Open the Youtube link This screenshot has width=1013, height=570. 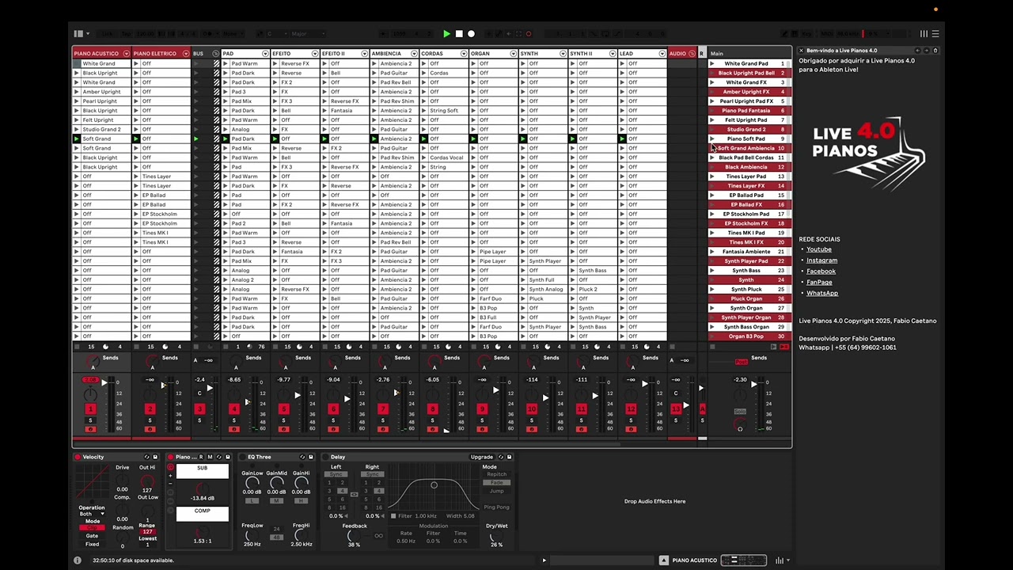pyautogui.click(x=818, y=249)
